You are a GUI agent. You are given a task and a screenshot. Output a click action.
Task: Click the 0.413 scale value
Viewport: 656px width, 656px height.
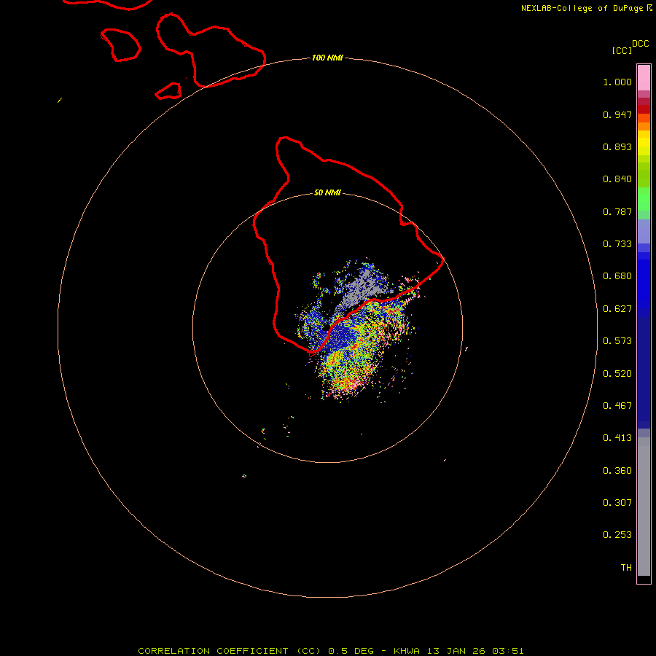pos(617,438)
